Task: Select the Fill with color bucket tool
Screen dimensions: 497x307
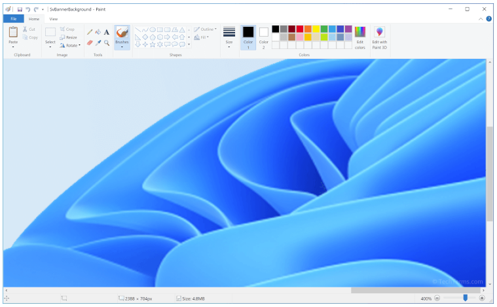Action: pos(98,32)
